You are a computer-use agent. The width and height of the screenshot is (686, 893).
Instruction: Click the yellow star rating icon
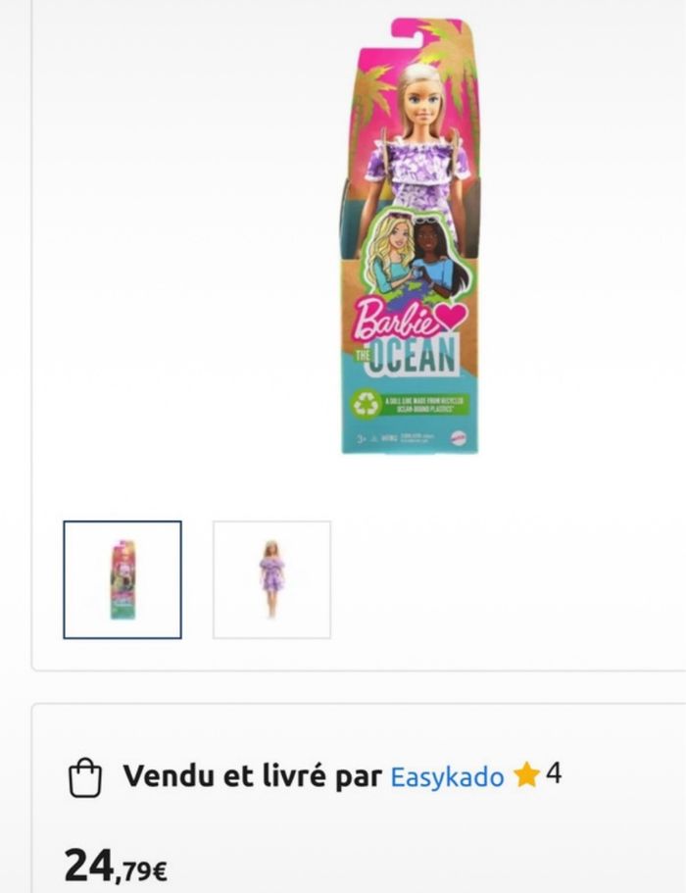point(526,775)
